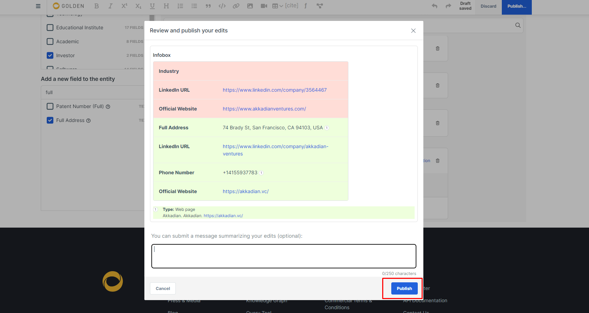Apply subscript formatting
Screen dimensions: 589x313
[x=138, y=6]
